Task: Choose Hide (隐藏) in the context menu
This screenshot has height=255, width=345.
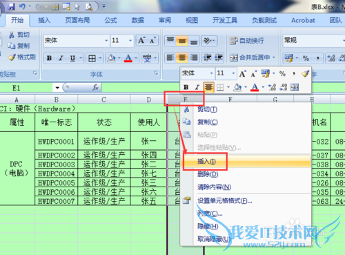Action: 246,226
